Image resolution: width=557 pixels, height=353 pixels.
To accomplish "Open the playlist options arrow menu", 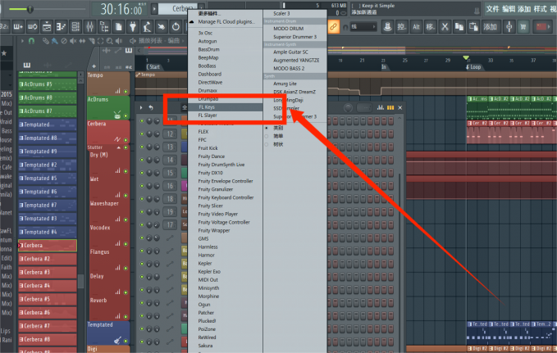I will (22, 41).
